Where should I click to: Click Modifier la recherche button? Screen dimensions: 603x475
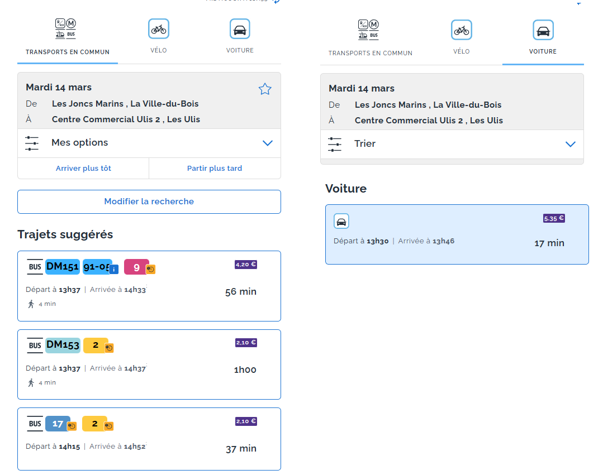click(149, 201)
